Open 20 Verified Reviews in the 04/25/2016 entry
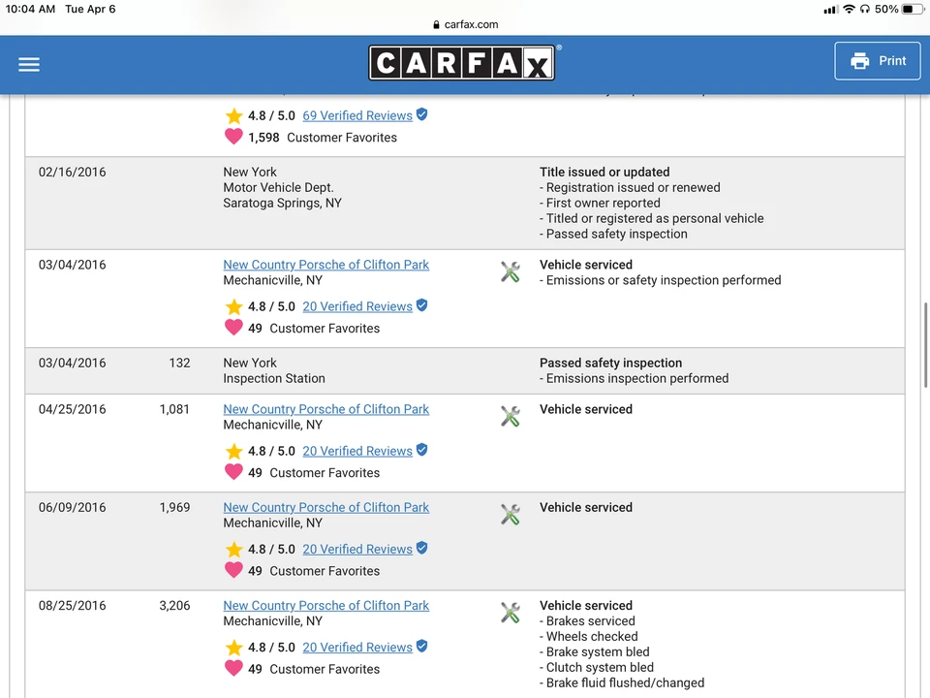Viewport: 930px width, 698px height. pyautogui.click(x=357, y=451)
